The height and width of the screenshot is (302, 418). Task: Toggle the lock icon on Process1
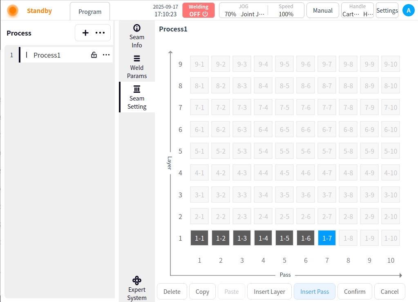[x=94, y=55]
